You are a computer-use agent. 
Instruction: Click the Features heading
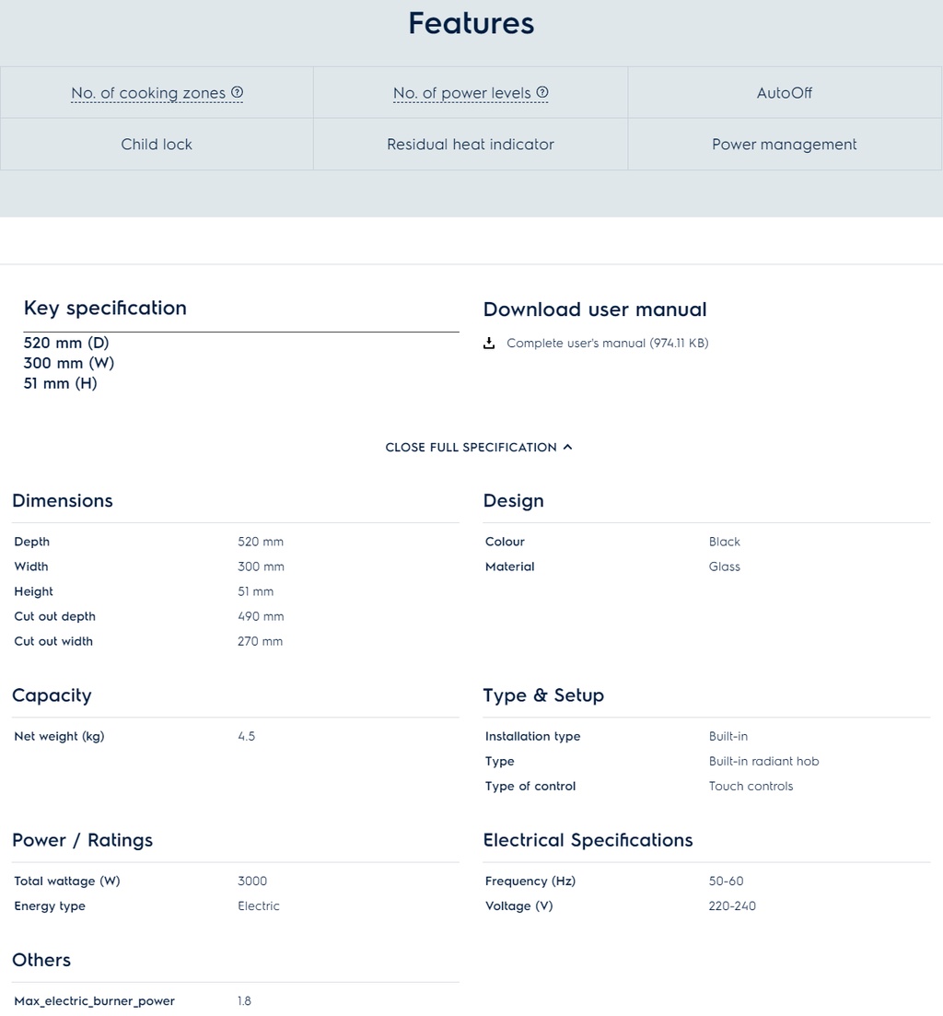(x=471, y=23)
